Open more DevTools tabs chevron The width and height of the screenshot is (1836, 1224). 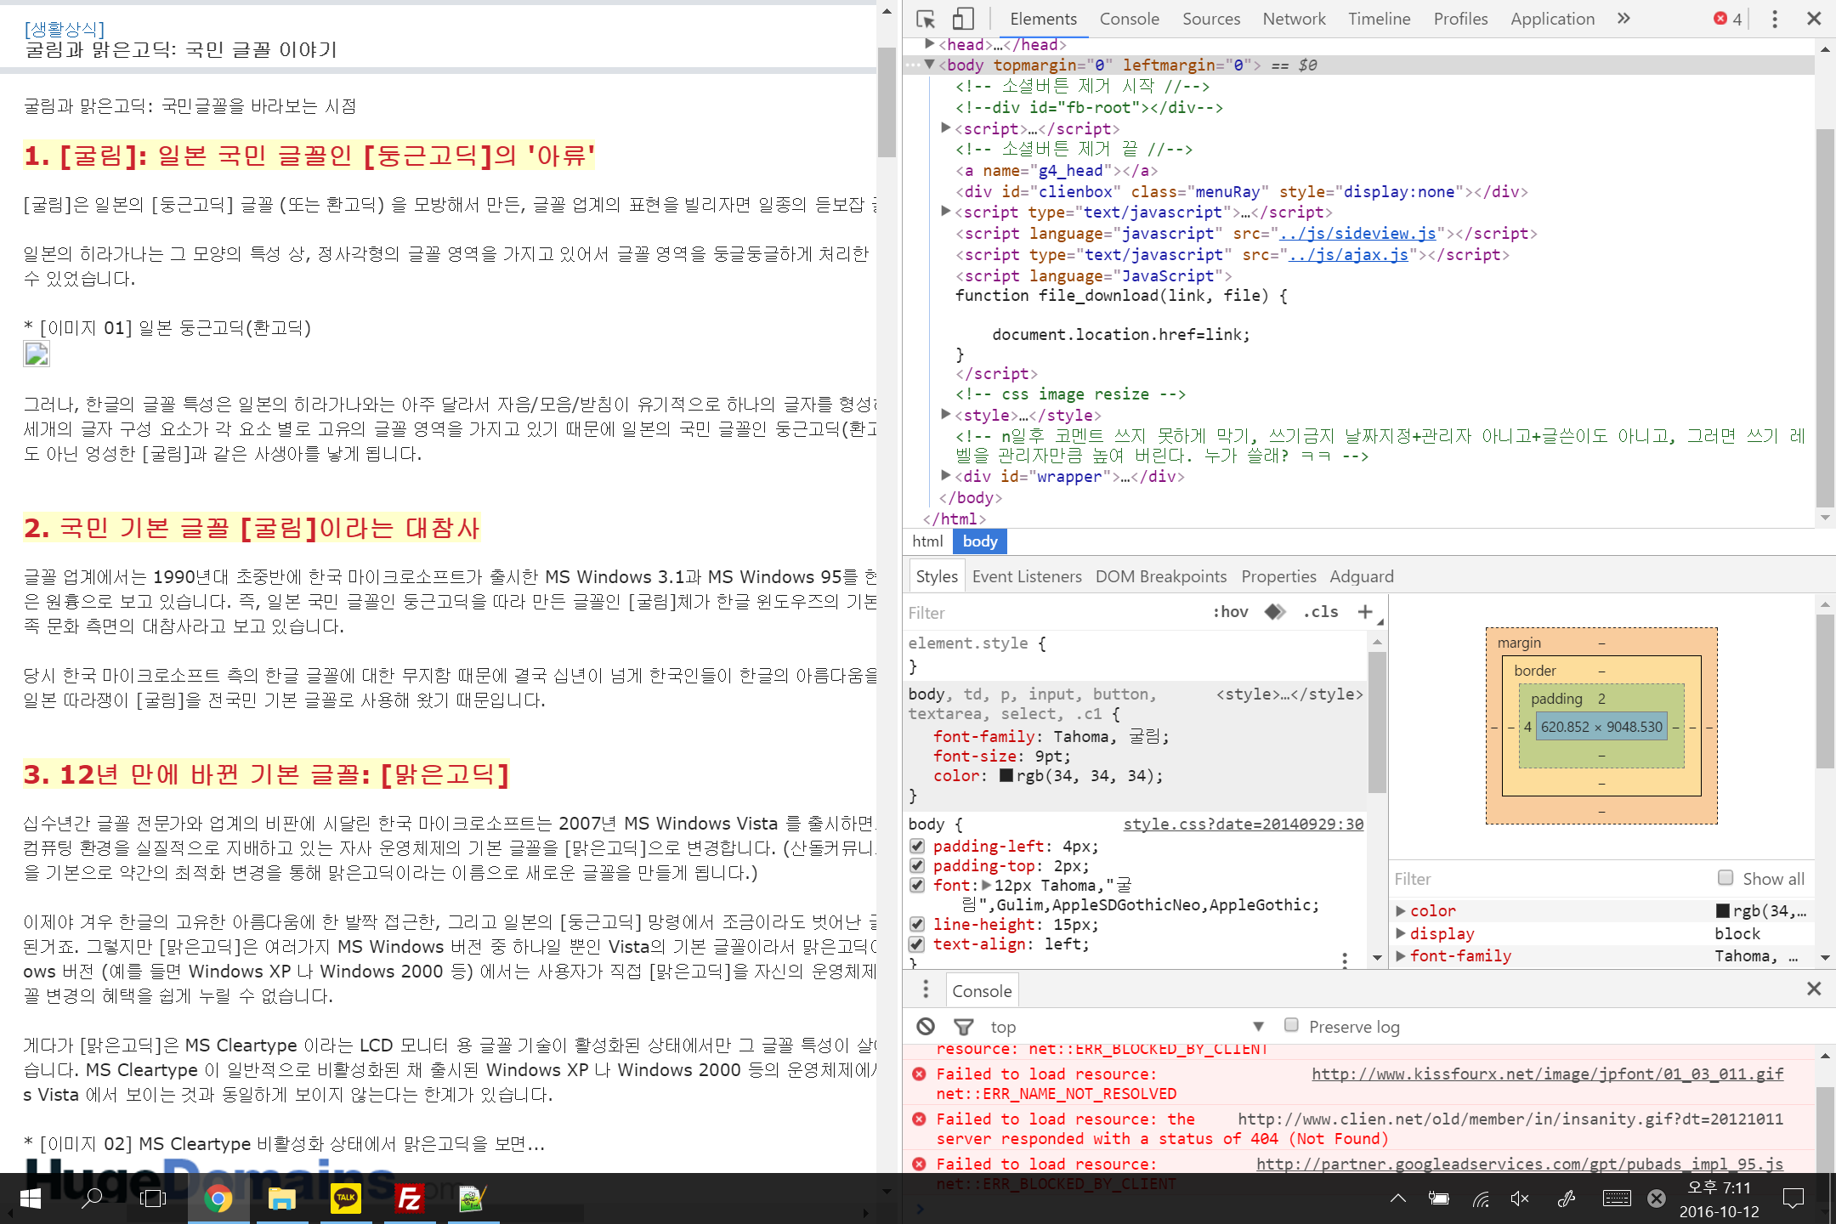tap(1623, 19)
